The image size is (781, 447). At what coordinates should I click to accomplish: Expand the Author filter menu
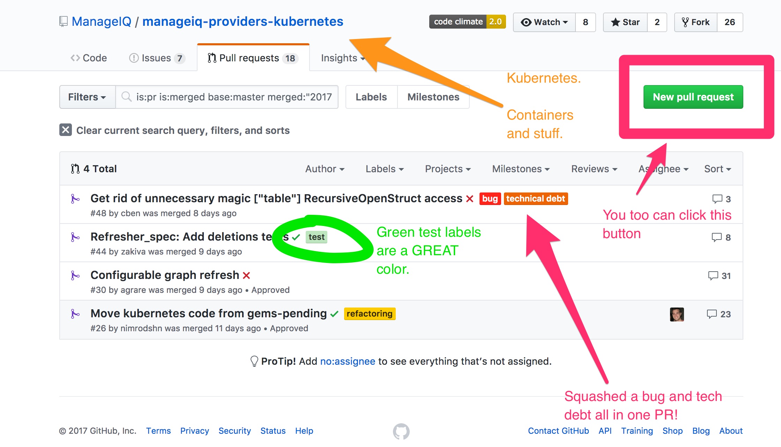pos(325,169)
